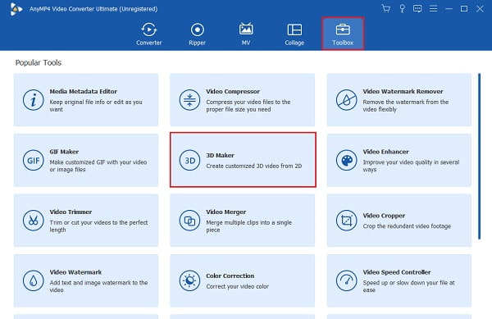Click the 'Popular Tools' heading
The height and width of the screenshot is (319, 492).
[39, 62]
